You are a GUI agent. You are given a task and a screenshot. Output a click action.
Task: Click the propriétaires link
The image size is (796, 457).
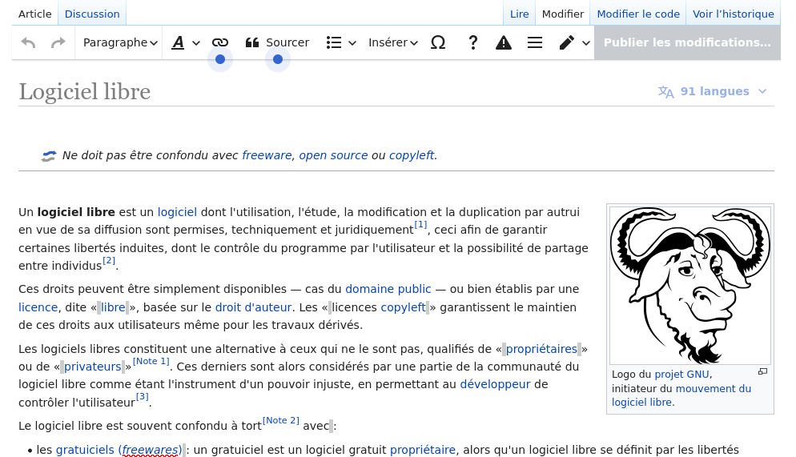click(x=541, y=349)
